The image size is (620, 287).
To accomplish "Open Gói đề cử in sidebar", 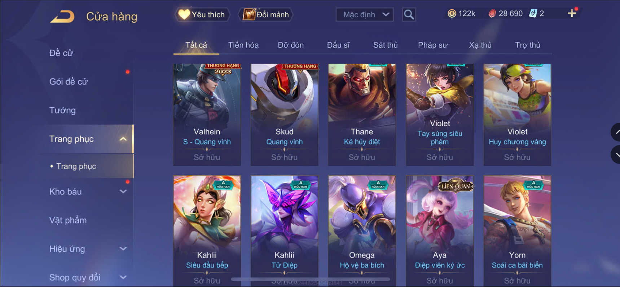I will (x=69, y=82).
